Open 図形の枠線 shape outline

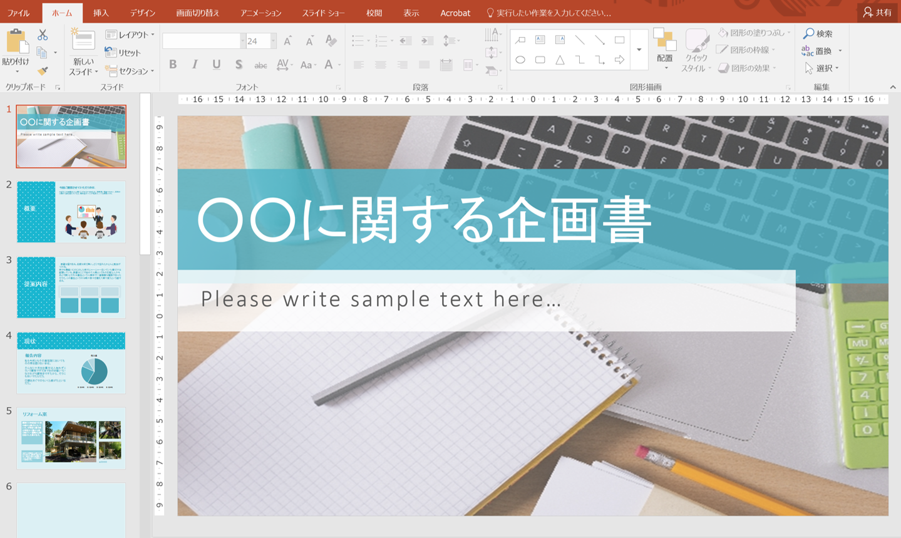[746, 50]
